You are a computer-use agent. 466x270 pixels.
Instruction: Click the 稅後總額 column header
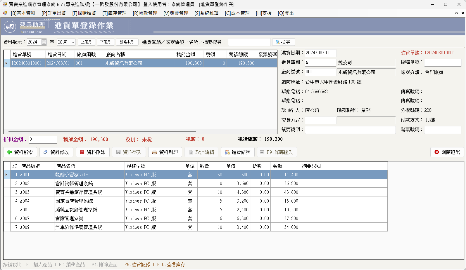[241, 55]
